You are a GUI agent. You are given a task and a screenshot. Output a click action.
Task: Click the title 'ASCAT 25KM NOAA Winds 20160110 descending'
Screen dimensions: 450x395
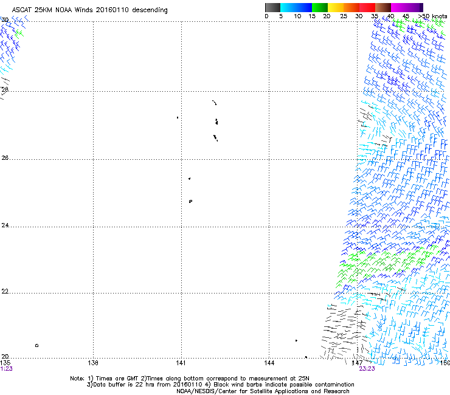coord(89,10)
